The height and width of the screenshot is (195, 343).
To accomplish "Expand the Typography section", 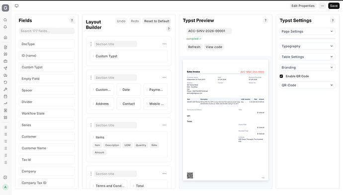I will click(x=307, y=46).
